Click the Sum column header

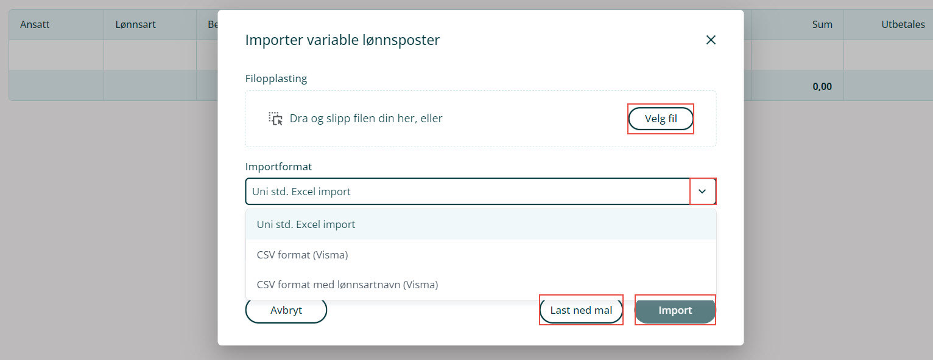click(822, 25)
